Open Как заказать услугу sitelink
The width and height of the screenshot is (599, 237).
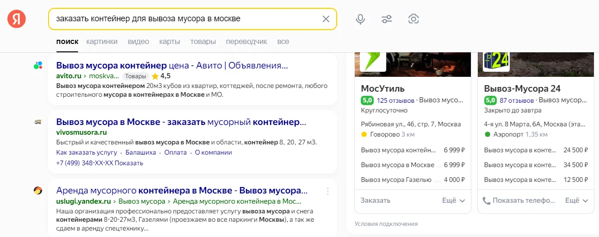coord(86,152)
